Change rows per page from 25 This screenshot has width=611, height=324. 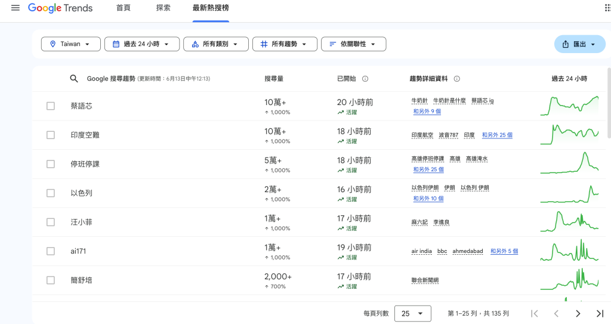coord(413,313)
